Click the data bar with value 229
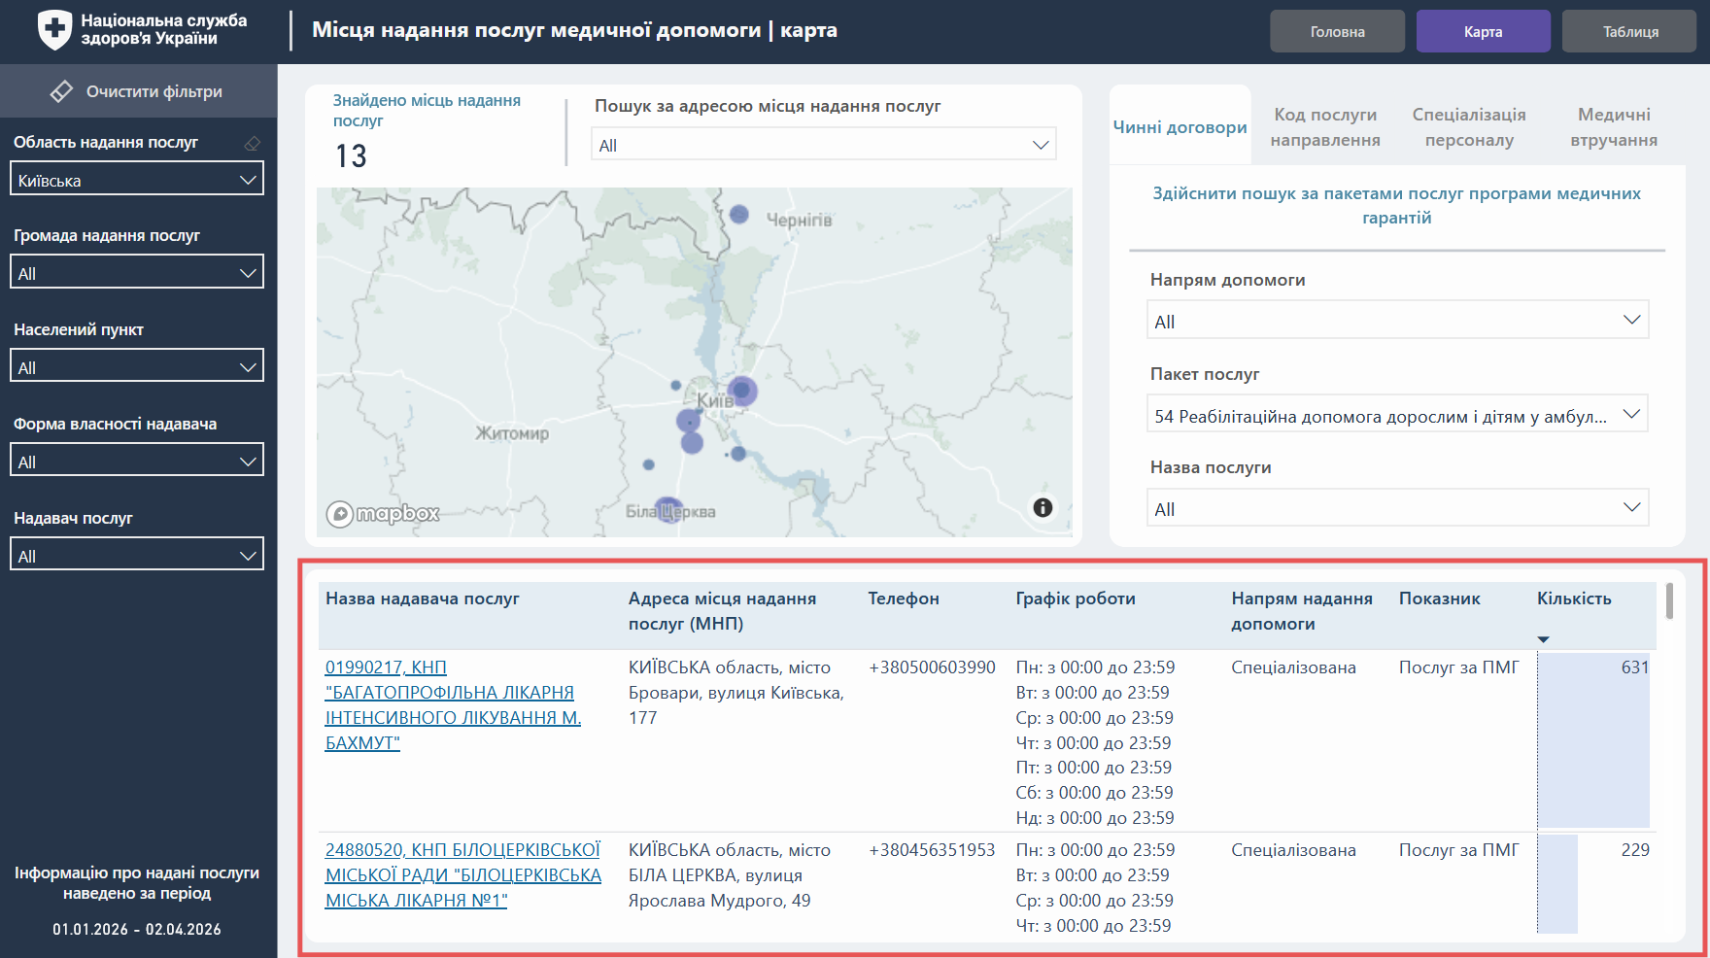Image resolution: width=1710 pixels, height=958 pixels. pos(1557,884)
